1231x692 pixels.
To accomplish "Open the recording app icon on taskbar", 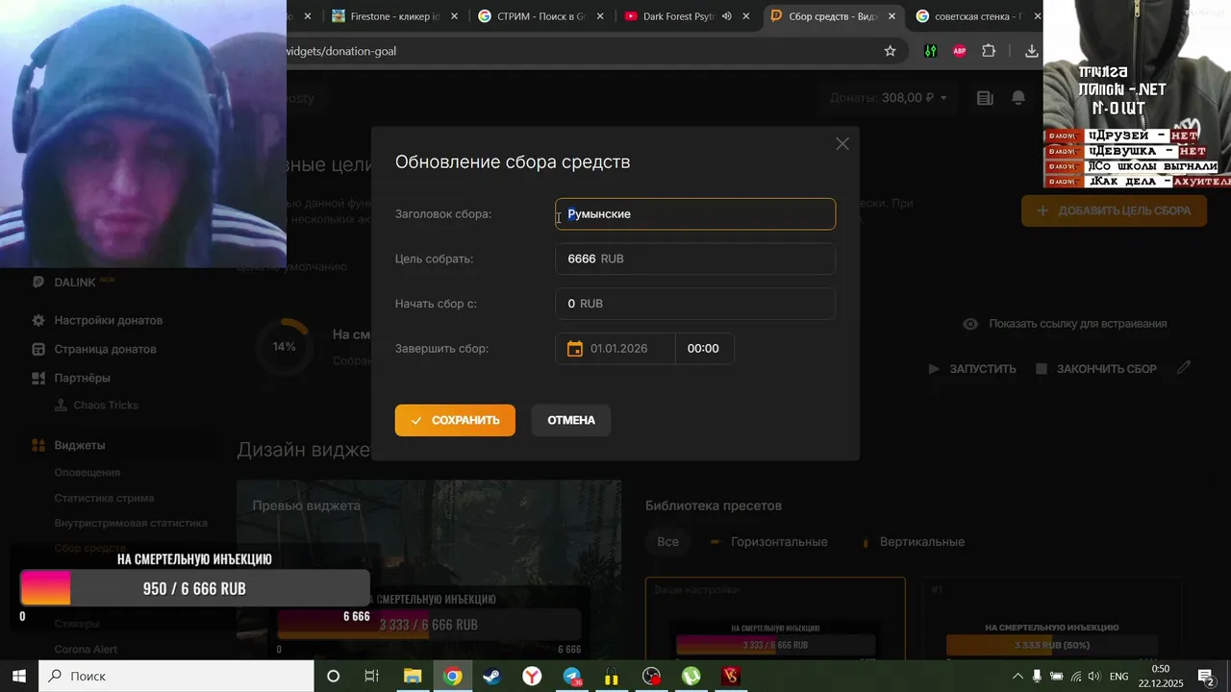I will pos(652,677).
